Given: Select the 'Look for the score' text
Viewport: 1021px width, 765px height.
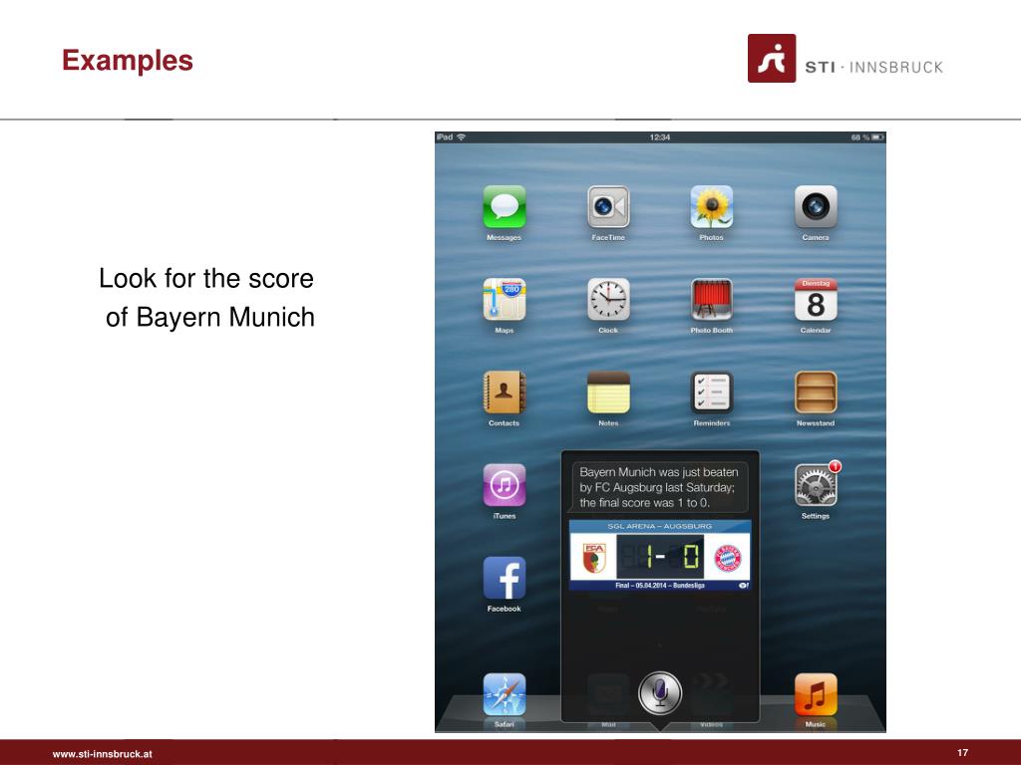Looking at the screenshot, I should [206, 279].
